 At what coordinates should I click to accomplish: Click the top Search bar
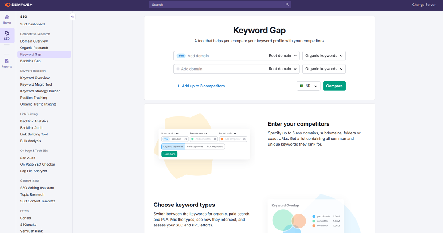(216, 5)
